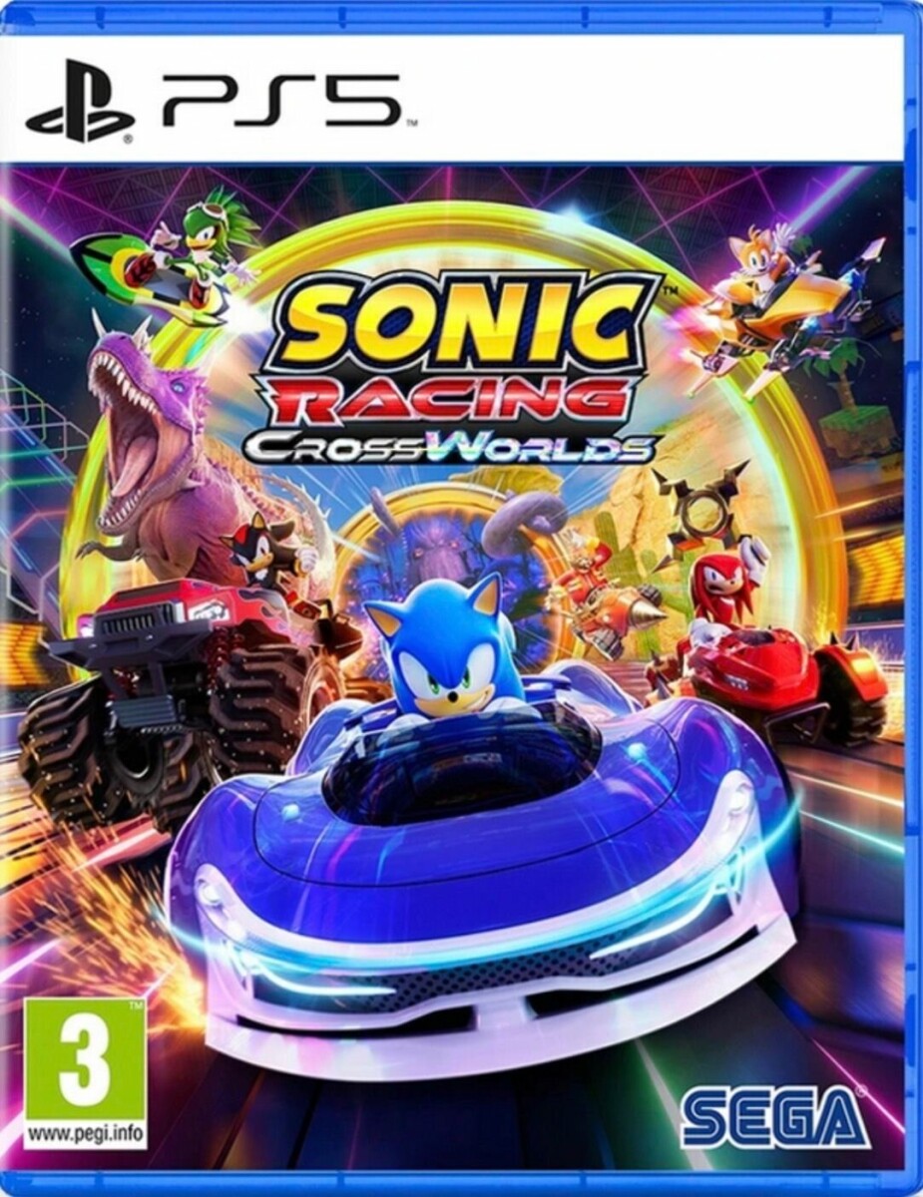Click the PlayStation logo symbol
This screenshot has height=1197, width=923.
coord(80,102)
